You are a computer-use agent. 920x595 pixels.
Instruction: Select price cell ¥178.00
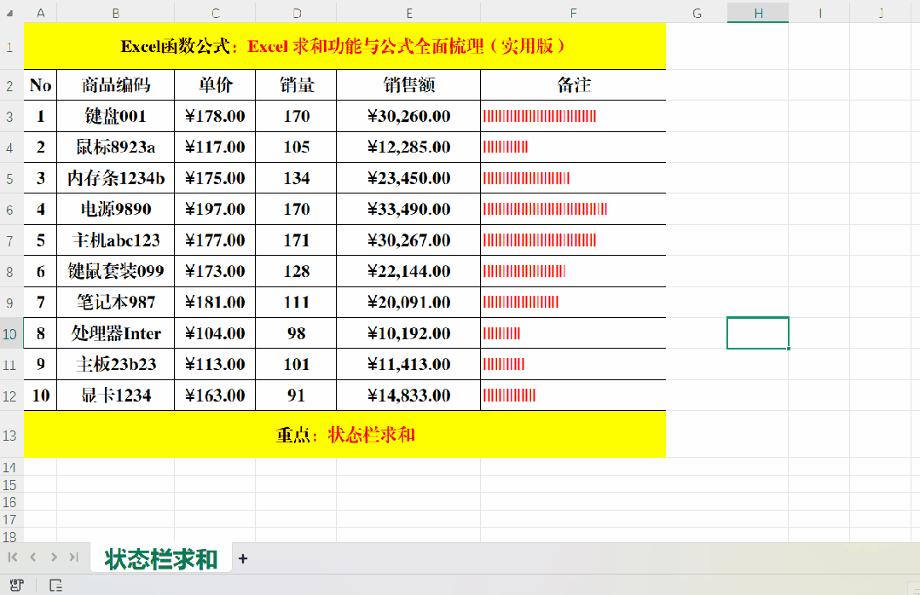click(x=216, y=116)
